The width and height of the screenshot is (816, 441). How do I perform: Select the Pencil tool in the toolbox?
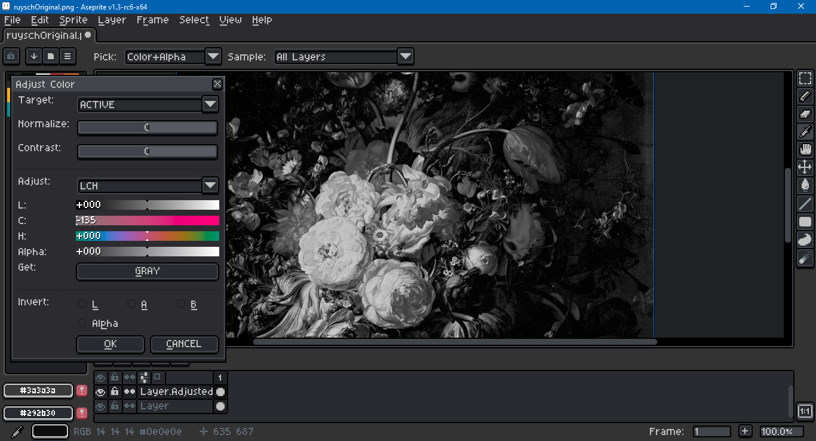click(805, 96)
